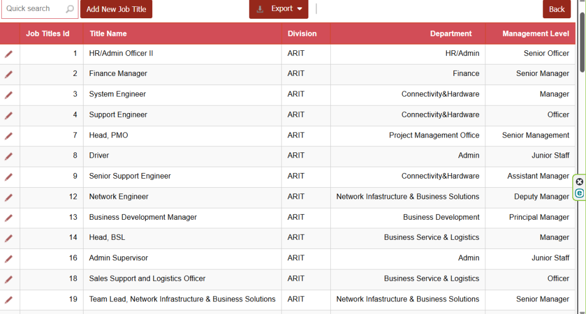Screen dimensions: 586x314
Task: Click the edit pencil for Finance Manager
Action: (9, 74)
